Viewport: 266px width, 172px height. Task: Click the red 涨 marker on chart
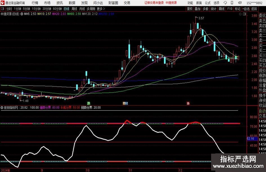point(188,103)
